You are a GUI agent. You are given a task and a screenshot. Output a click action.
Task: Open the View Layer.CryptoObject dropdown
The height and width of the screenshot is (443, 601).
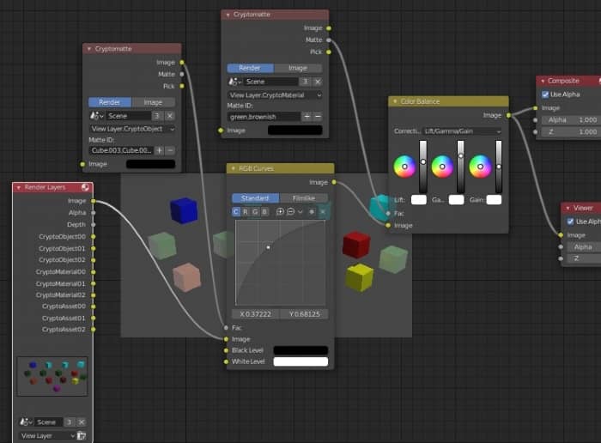point(132,129)
